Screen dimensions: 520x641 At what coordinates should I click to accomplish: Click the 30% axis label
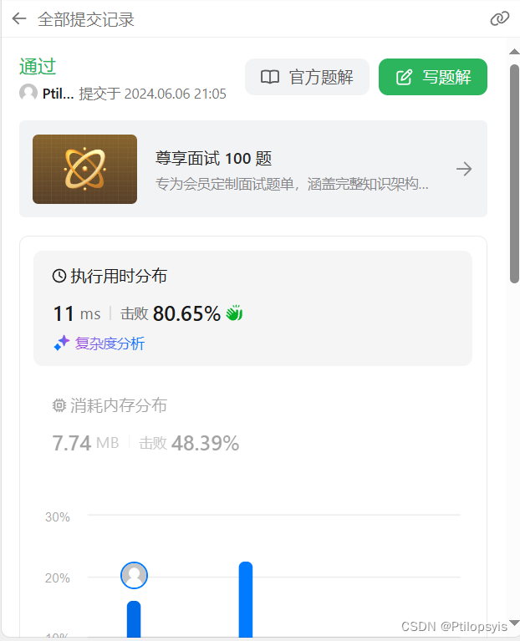tap(57, 517)
